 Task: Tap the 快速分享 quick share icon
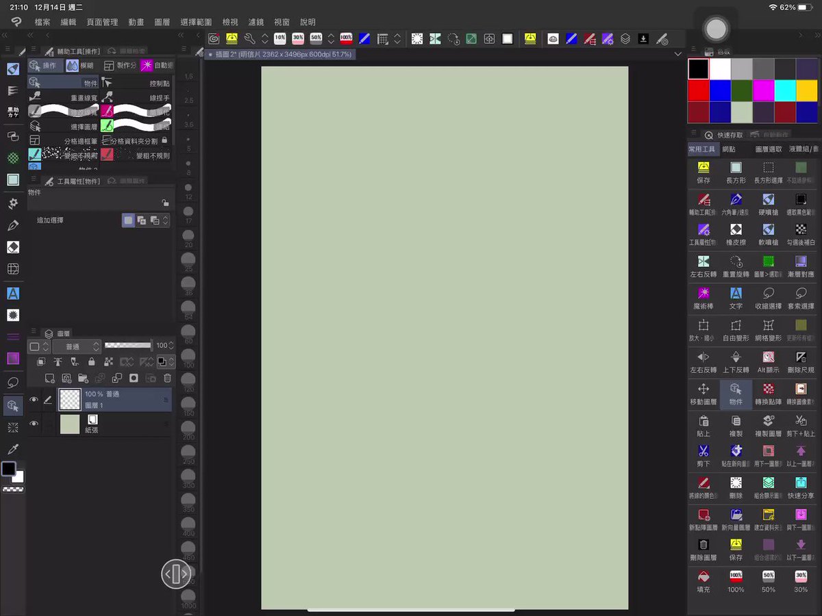(x=801, y=483)
